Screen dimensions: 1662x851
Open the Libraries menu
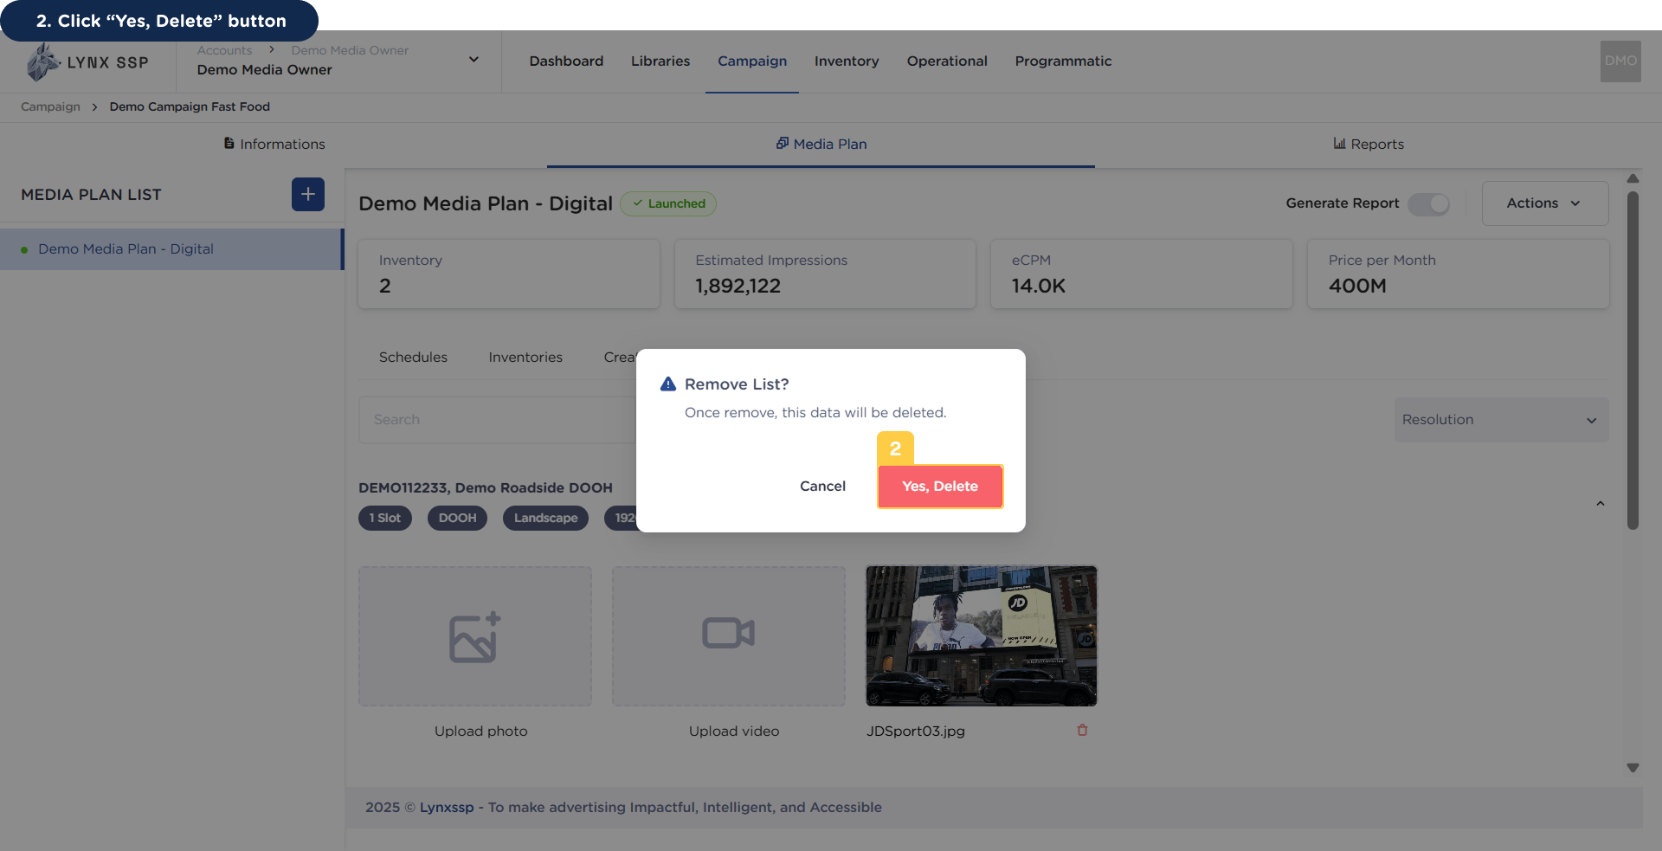pyautogui.click(x=660, y=61)
